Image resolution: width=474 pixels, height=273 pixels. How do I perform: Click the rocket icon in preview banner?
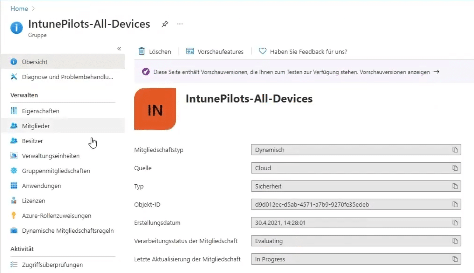[146, 72]
